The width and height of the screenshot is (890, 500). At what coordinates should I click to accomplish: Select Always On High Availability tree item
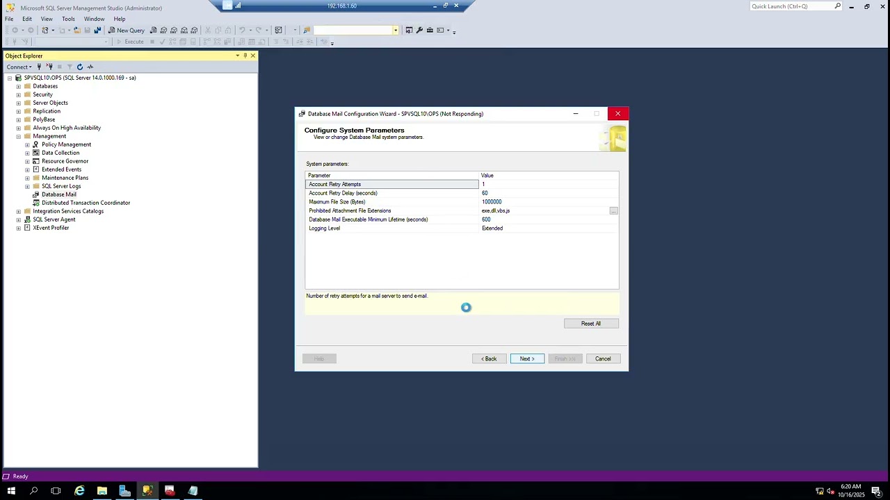click(x=67, y=128)
